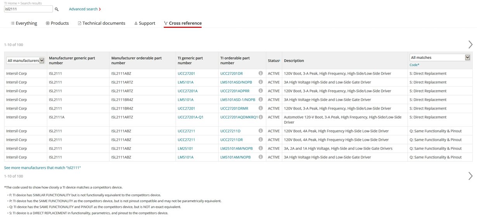
Task: Click the 3A, 2A and 1A High Voltage description
Action: tap(338, 148)
